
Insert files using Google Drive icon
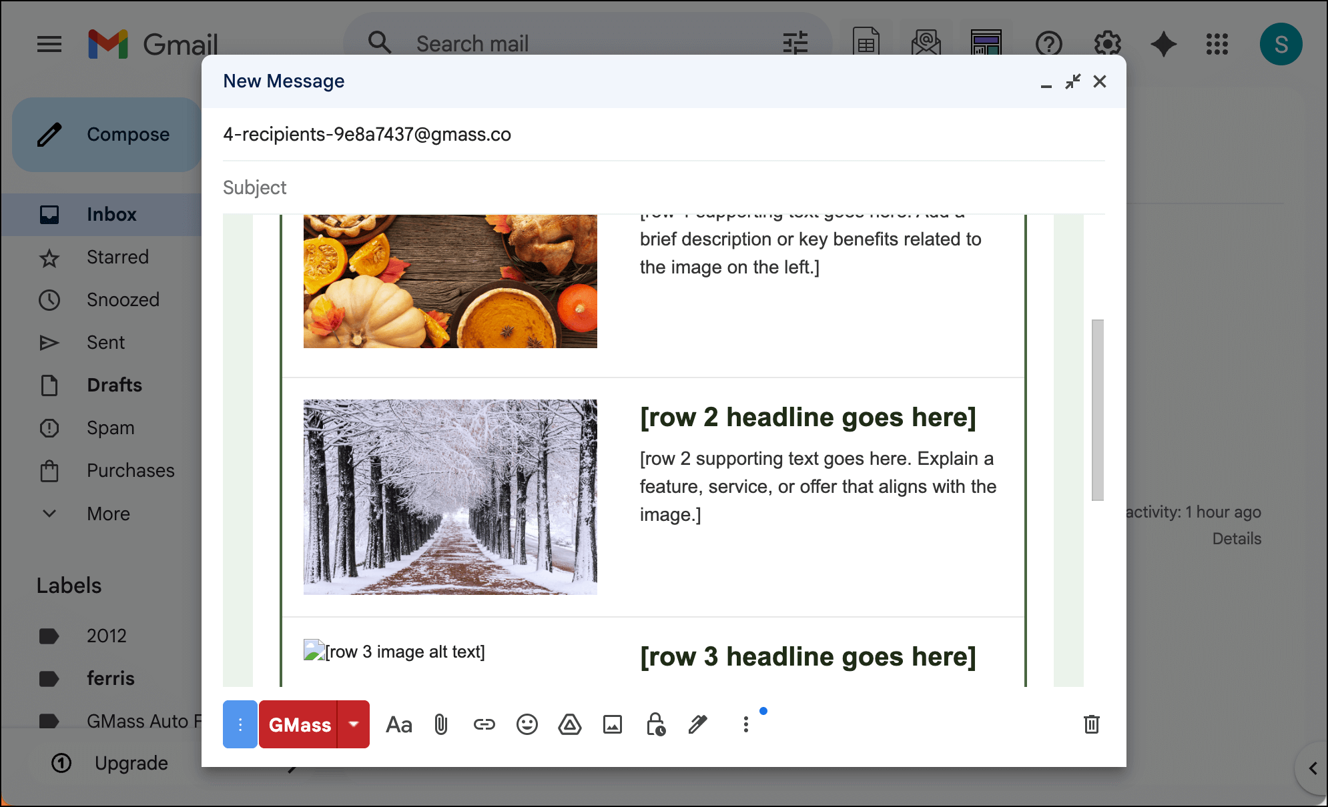569,724
